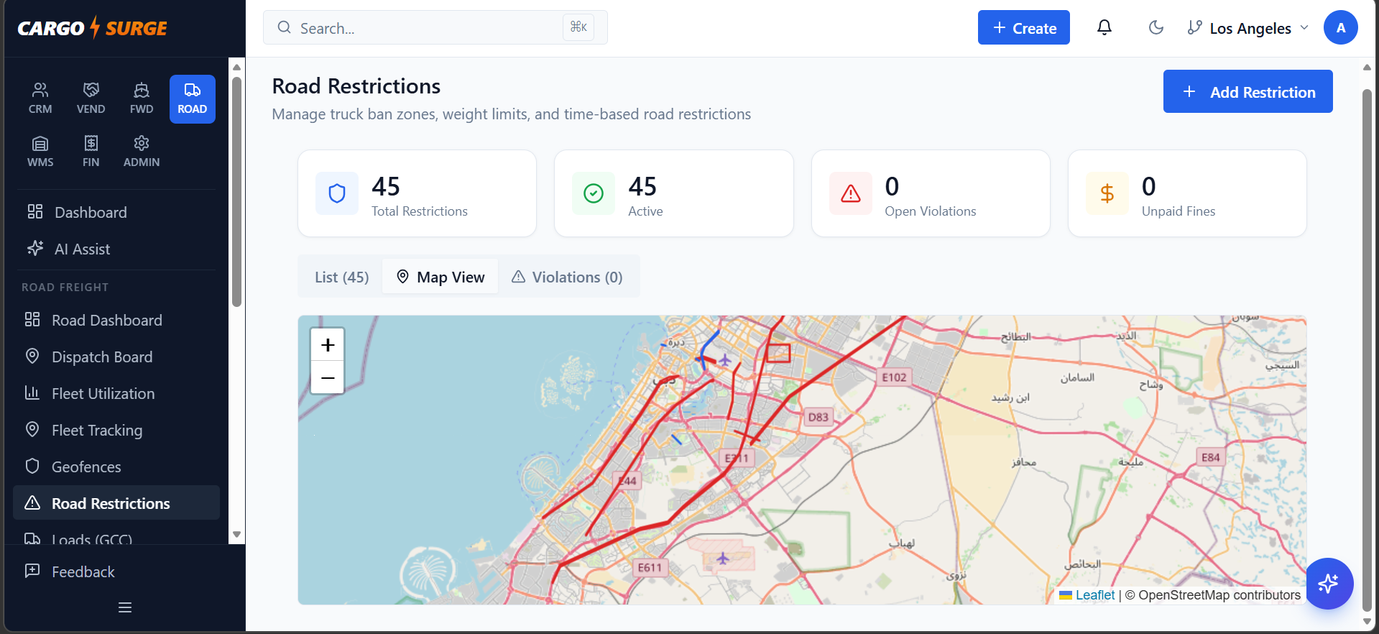Zoom out on the map

[328, 378]
